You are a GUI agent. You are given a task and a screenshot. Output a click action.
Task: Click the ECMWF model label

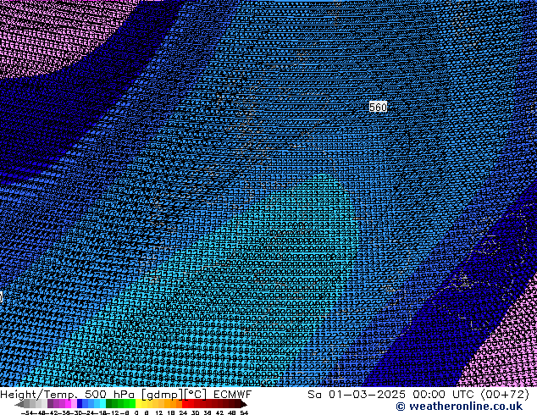[x=233, y=395]
